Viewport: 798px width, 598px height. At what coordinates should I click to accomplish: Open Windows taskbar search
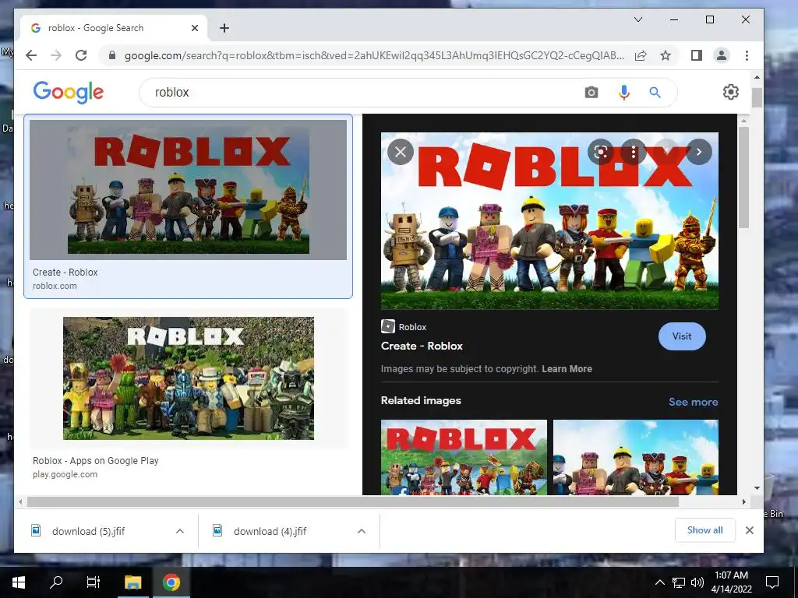(x=56, y=582)
